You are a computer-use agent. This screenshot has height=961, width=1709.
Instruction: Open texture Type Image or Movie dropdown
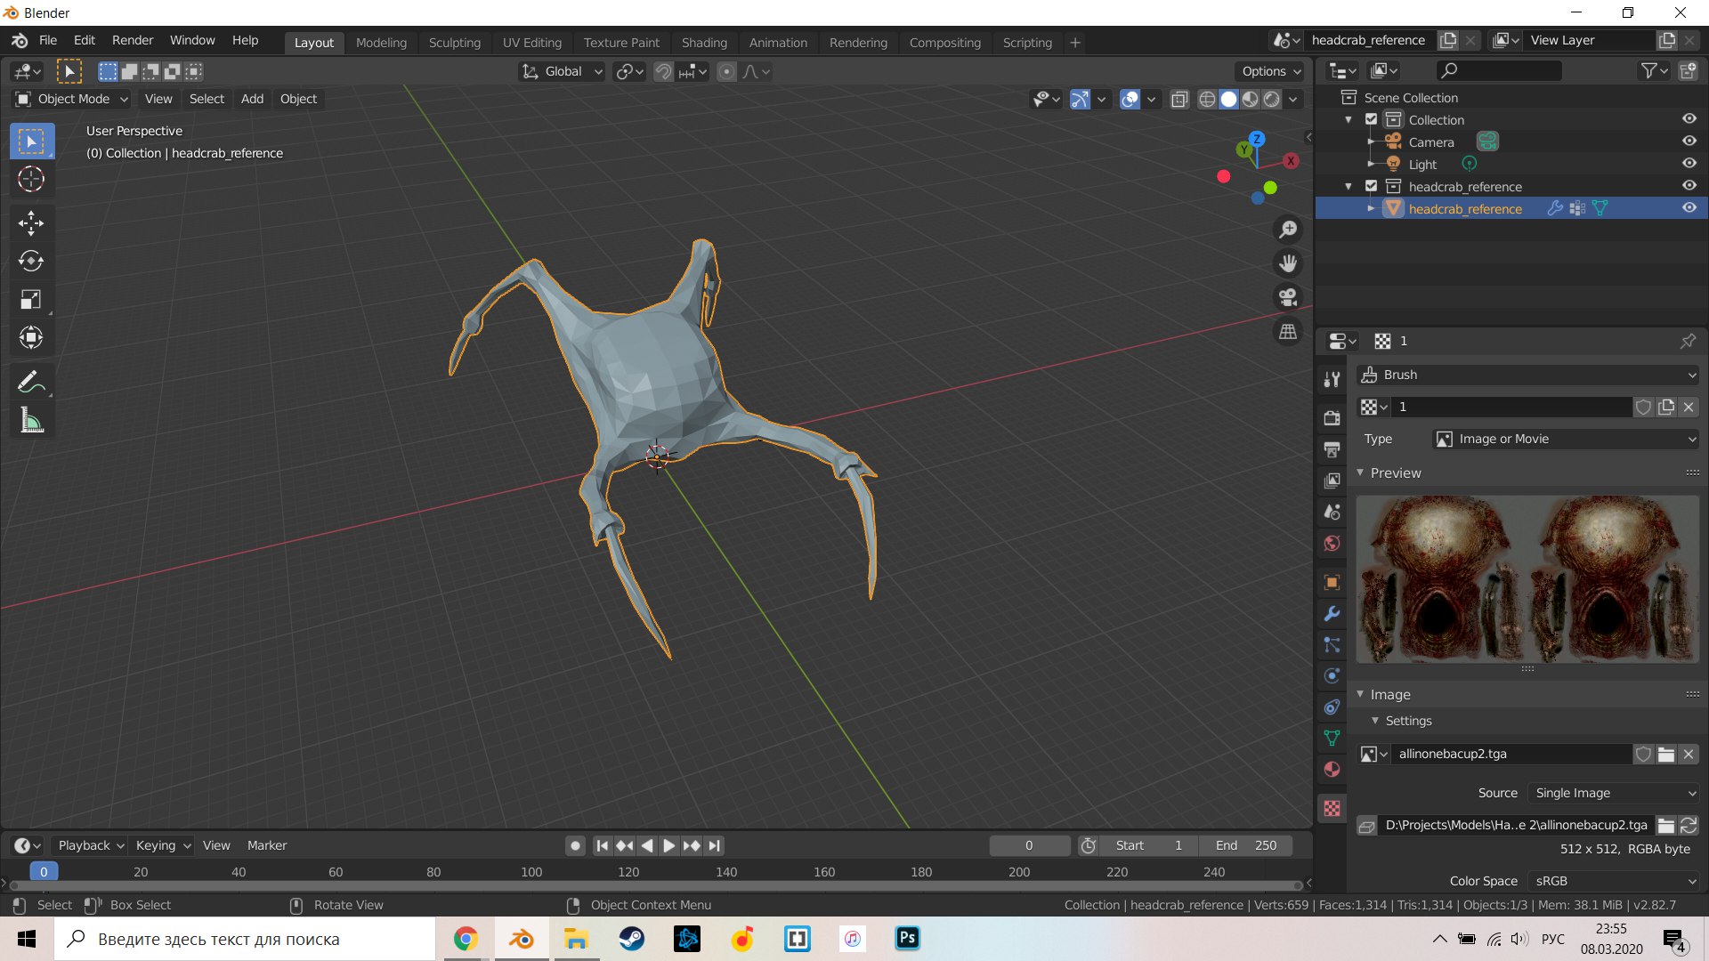pyautogui.click(x=1566, y=439)
